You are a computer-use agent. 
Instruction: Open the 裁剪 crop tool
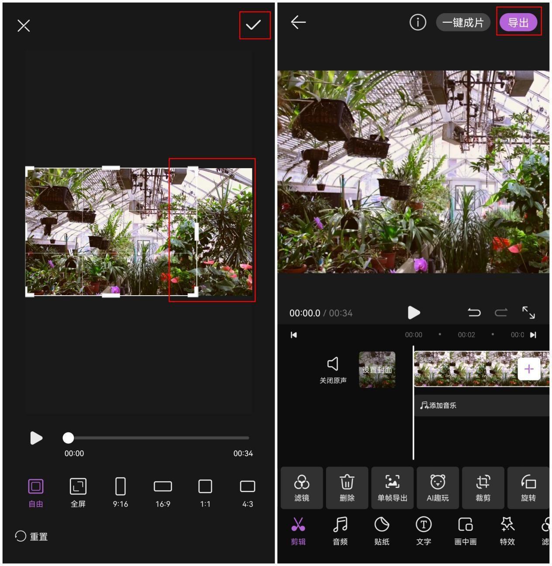point(483,488)
